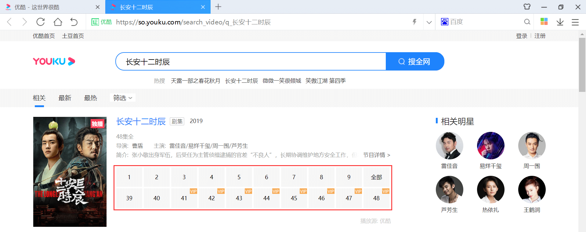Image resolution: width=586 pixels, height=232 pixels.
Task: Open the 长安十二时辰 title link
Action: click(141, 121)
